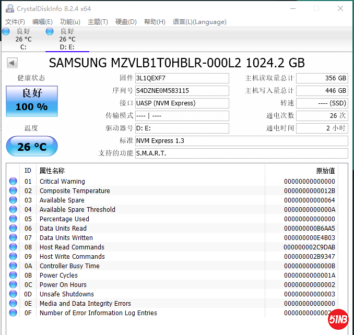Click the C: drive status orb icon
The image size is (354, 335).
point(6,31)
